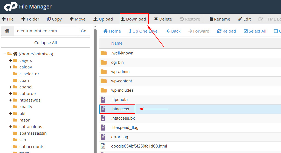Expand the .cagefs tree folder
The height and width of the screenshot is (153, 281).
(x=11, y=60)
